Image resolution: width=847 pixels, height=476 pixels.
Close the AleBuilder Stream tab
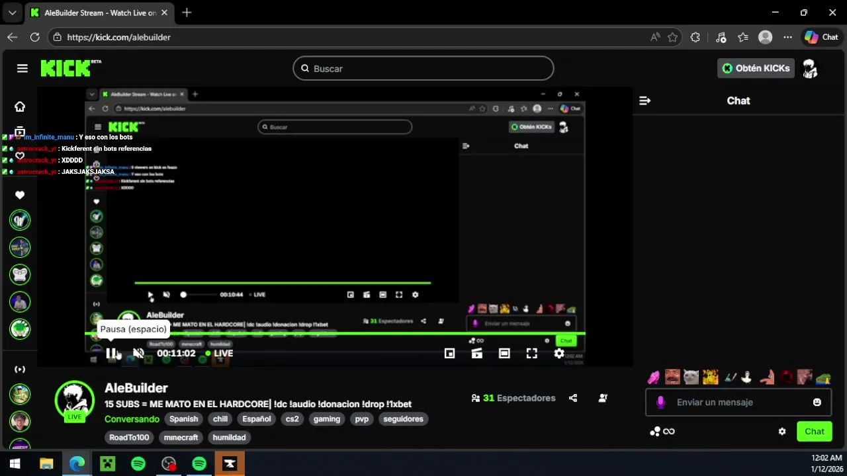coord(164,13)
